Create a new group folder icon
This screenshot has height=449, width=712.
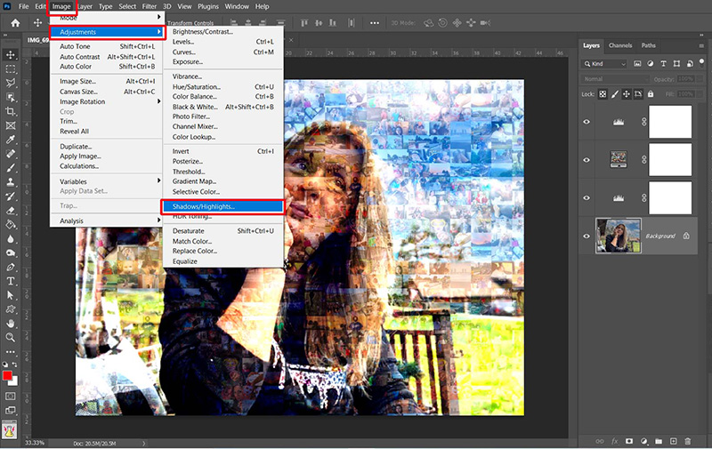(x=659, y=441)
